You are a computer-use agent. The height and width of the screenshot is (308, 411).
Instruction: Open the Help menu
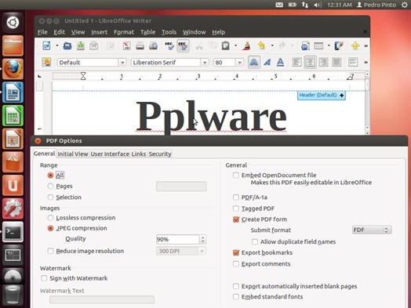point(219,32)
